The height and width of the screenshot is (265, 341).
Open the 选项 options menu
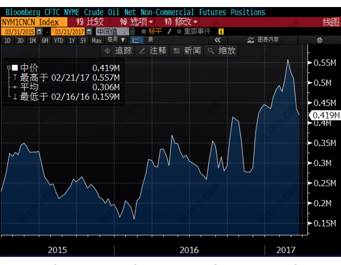pos(136,22)
